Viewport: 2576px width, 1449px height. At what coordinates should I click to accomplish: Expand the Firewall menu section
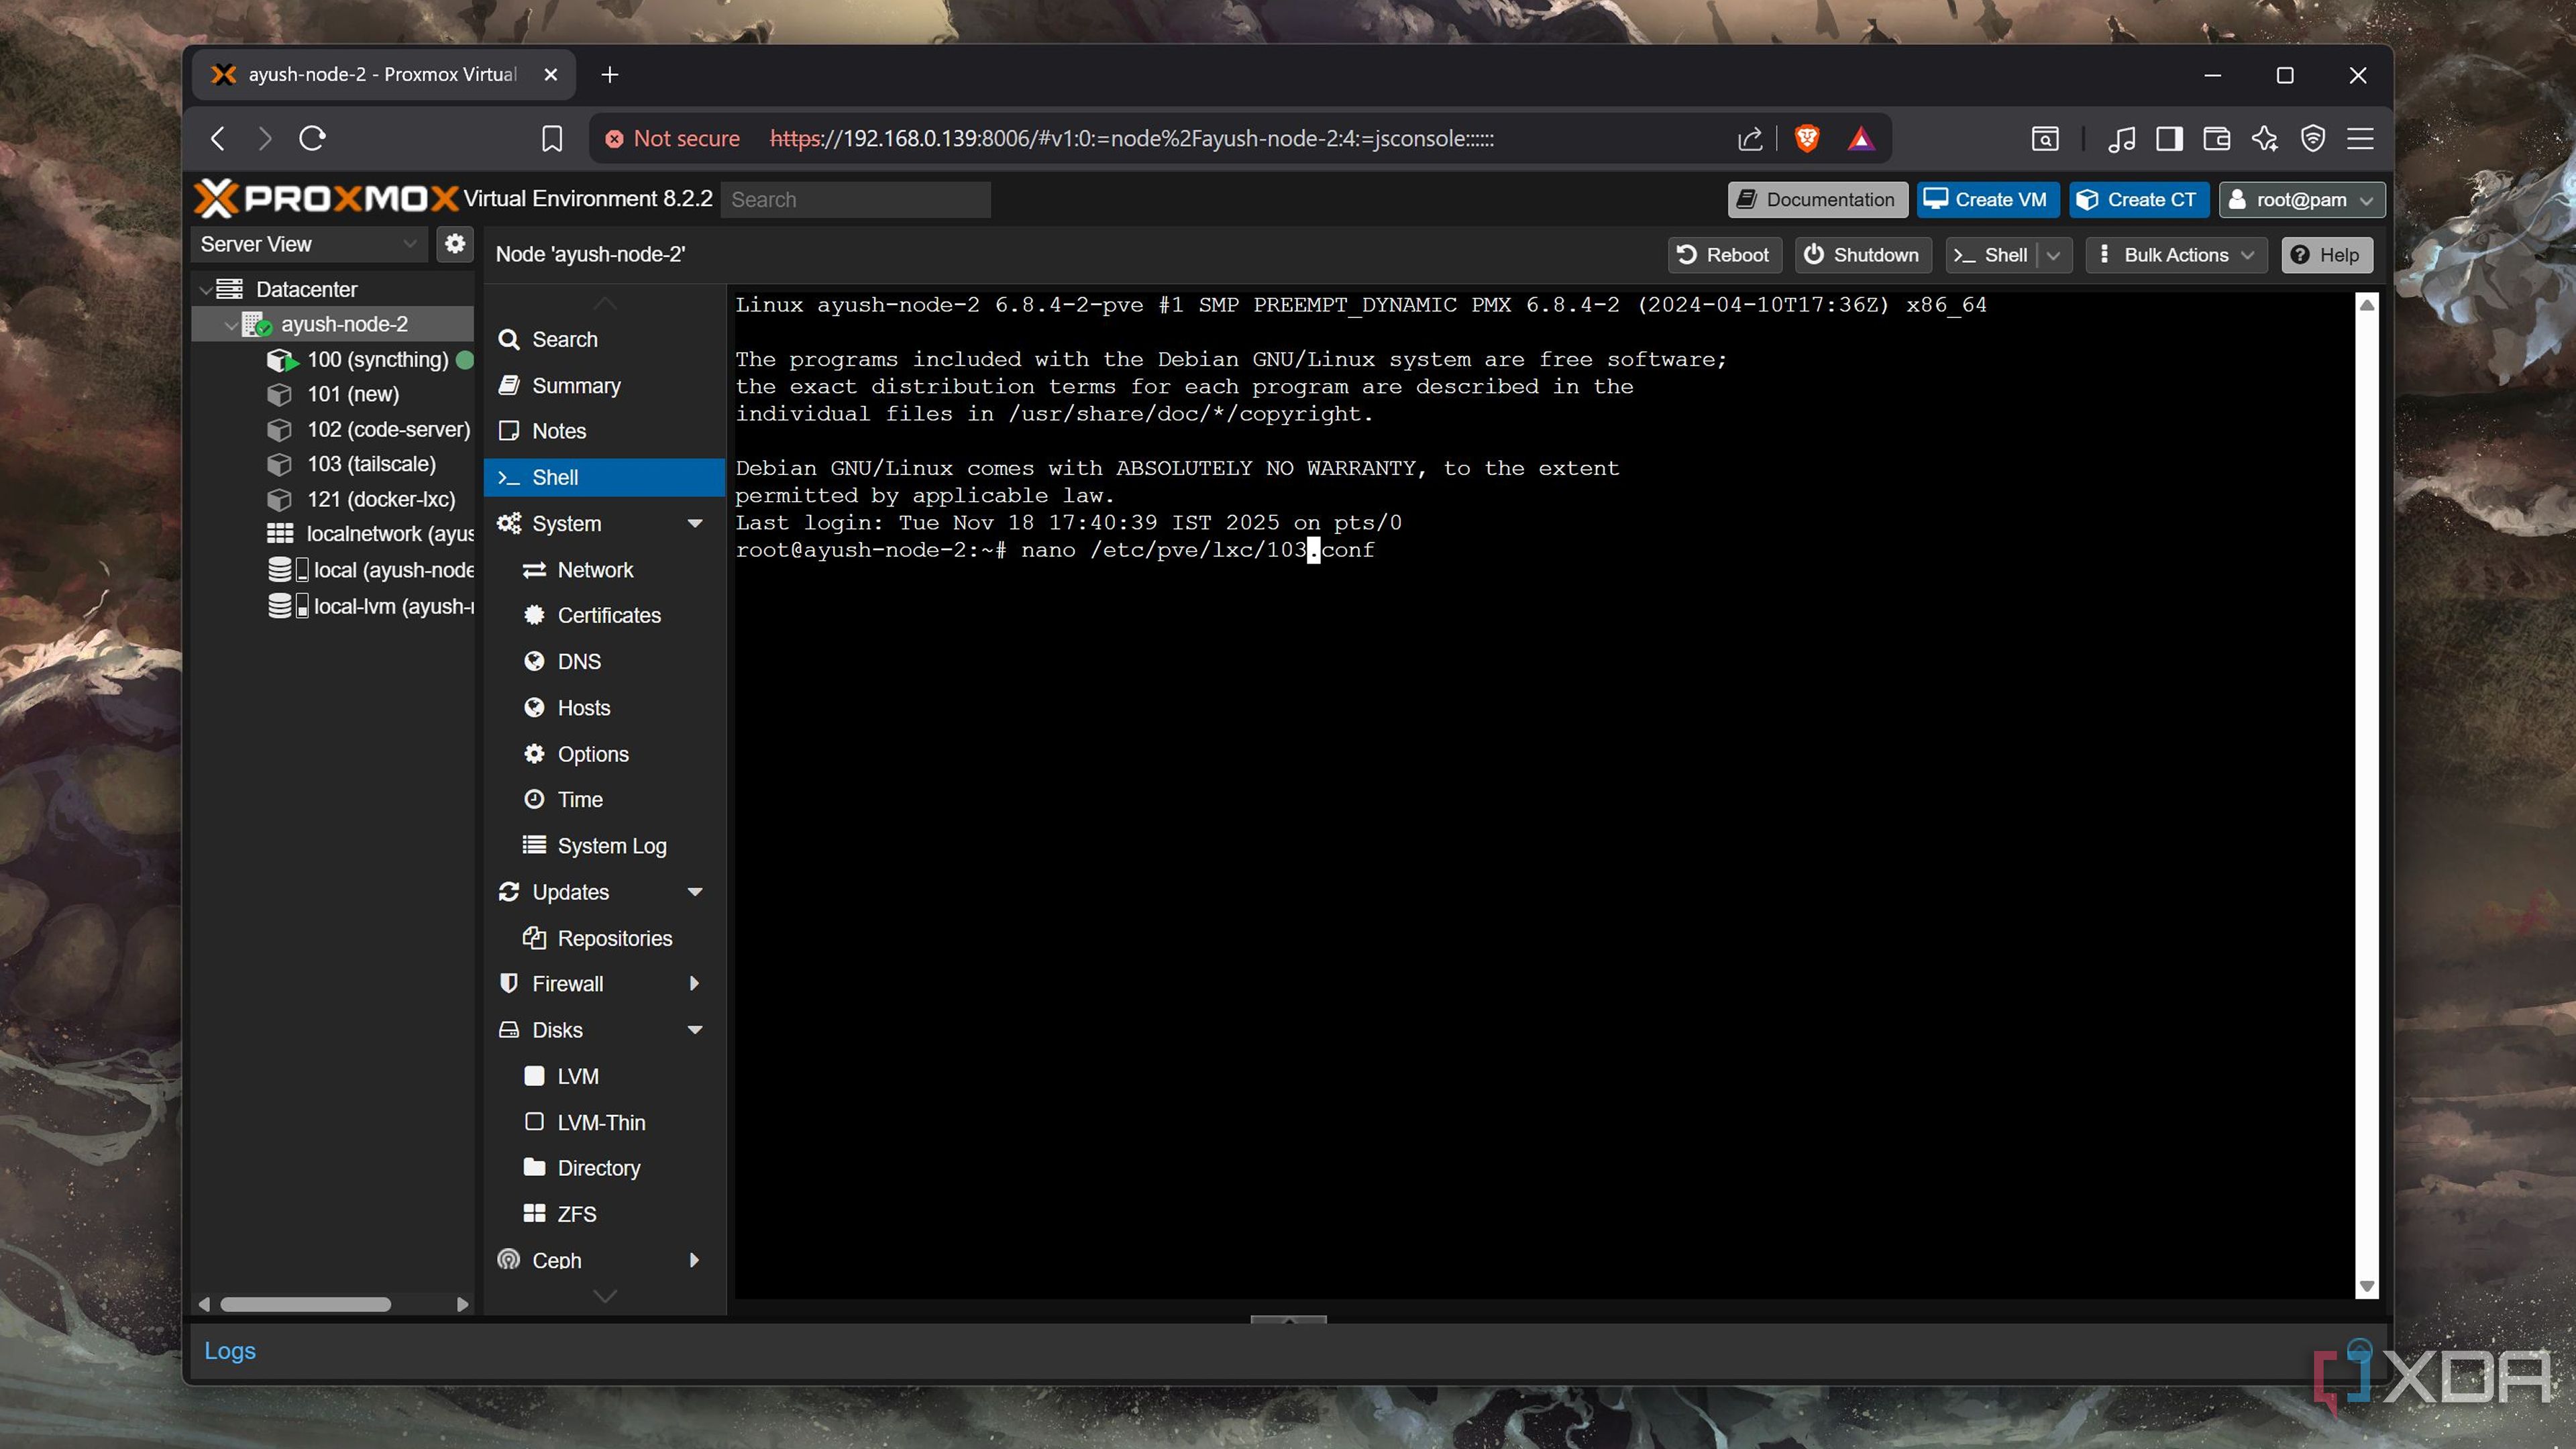click(x=695, y=984)
